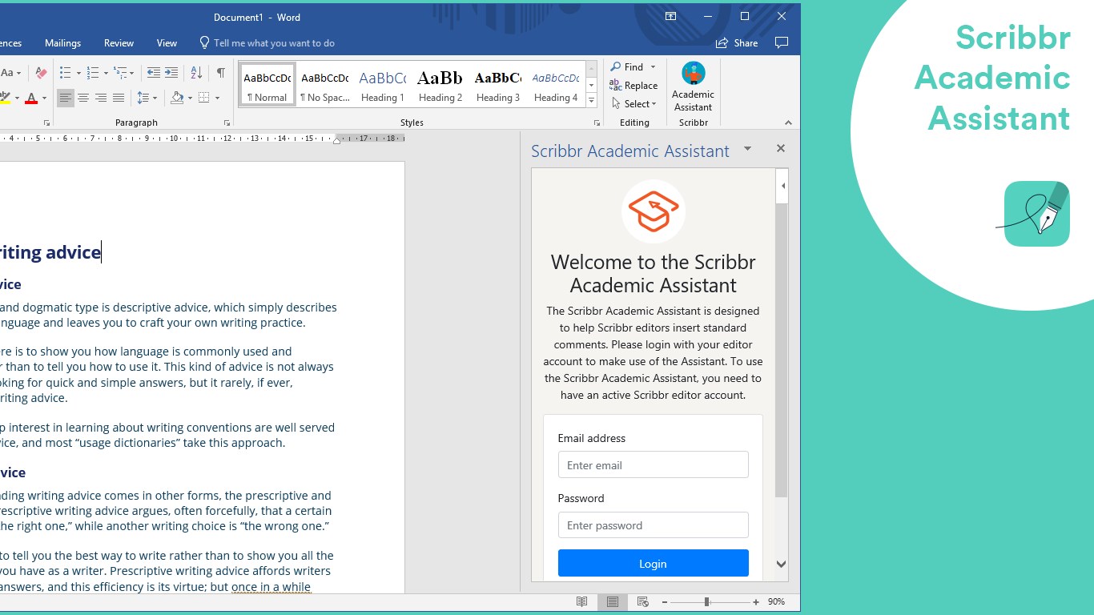Open the Paragraph settings dialog launcher
Viewport: 1094px width, 615px height.
pyautogui.click(x=227, y=123)
